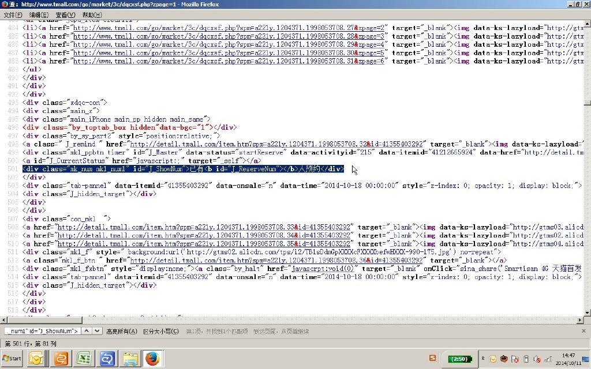591x369 pixels.
Task: Find next match with down arrow
Action: (97, 331)
